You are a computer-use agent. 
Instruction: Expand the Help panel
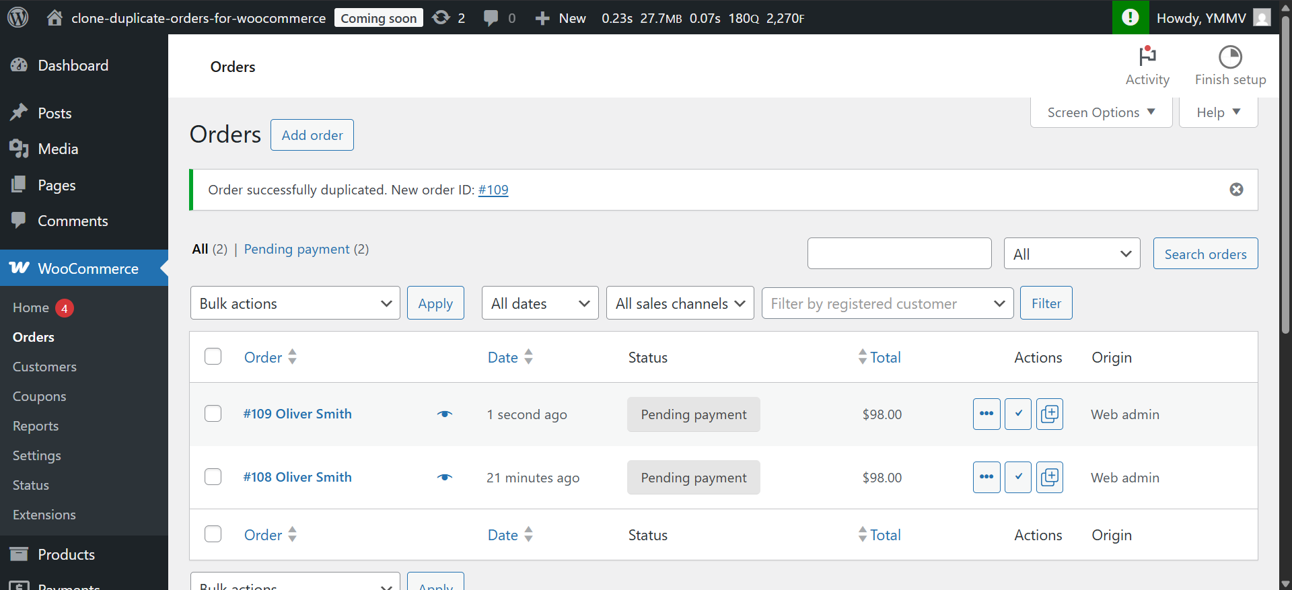click(x=1218, y=112)
